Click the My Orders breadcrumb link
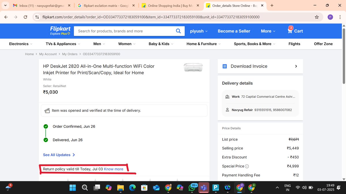Viewport: 346px width, 194px height. point(70,54)
